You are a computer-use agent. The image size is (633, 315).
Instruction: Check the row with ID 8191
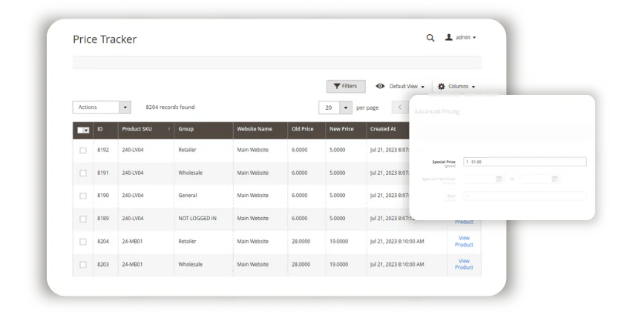pyautogui.click(x=83, y=173)
